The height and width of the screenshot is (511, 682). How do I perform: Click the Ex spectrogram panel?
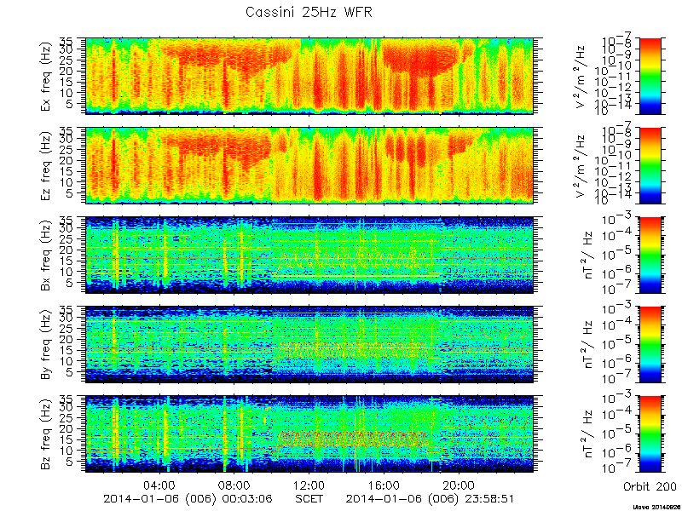pos(309,76)
